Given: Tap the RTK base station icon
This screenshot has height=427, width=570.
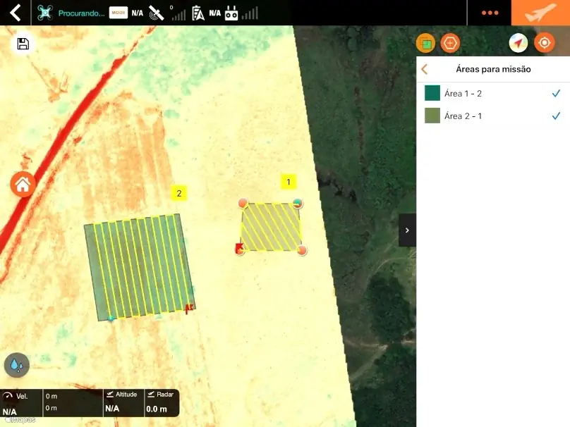Looking at the screenshot, I should [198, 13].
